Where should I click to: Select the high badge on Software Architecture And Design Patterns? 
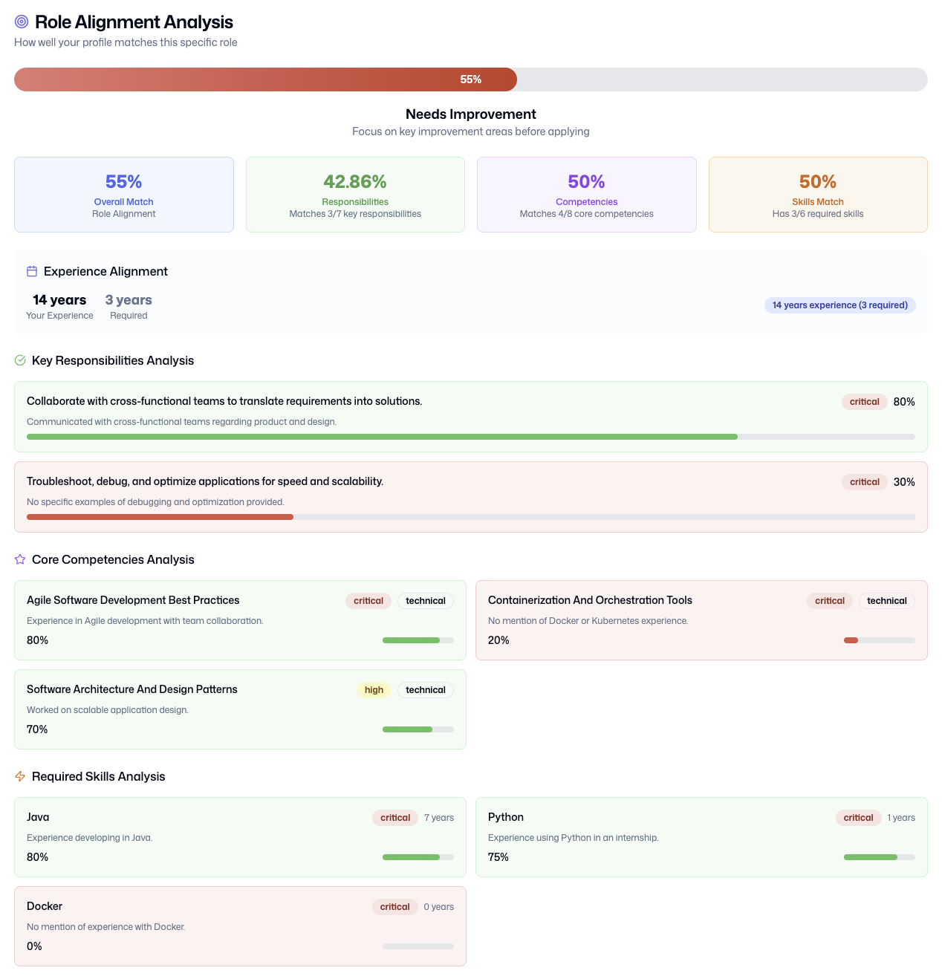pyautogui.click(x=374, y=689)
